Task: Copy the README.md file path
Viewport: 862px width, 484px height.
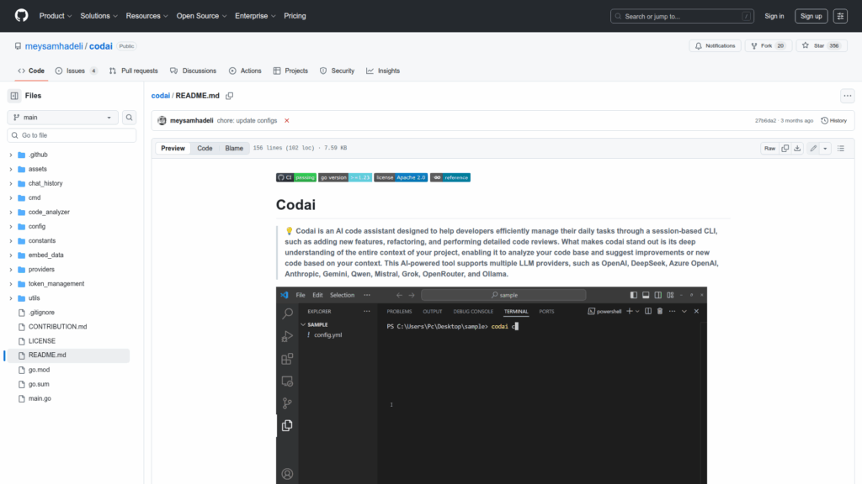Action: (229, 96)
